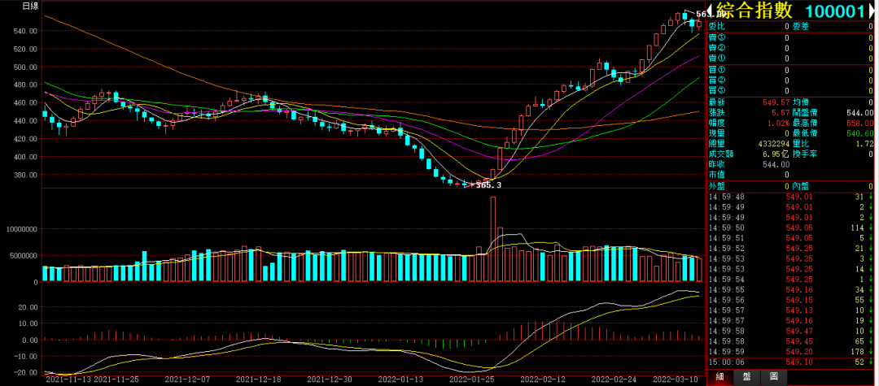Viewport: 879px width, 386px height.
Task: Click the 最新 latest price 549.57
Action: point(776,102)
